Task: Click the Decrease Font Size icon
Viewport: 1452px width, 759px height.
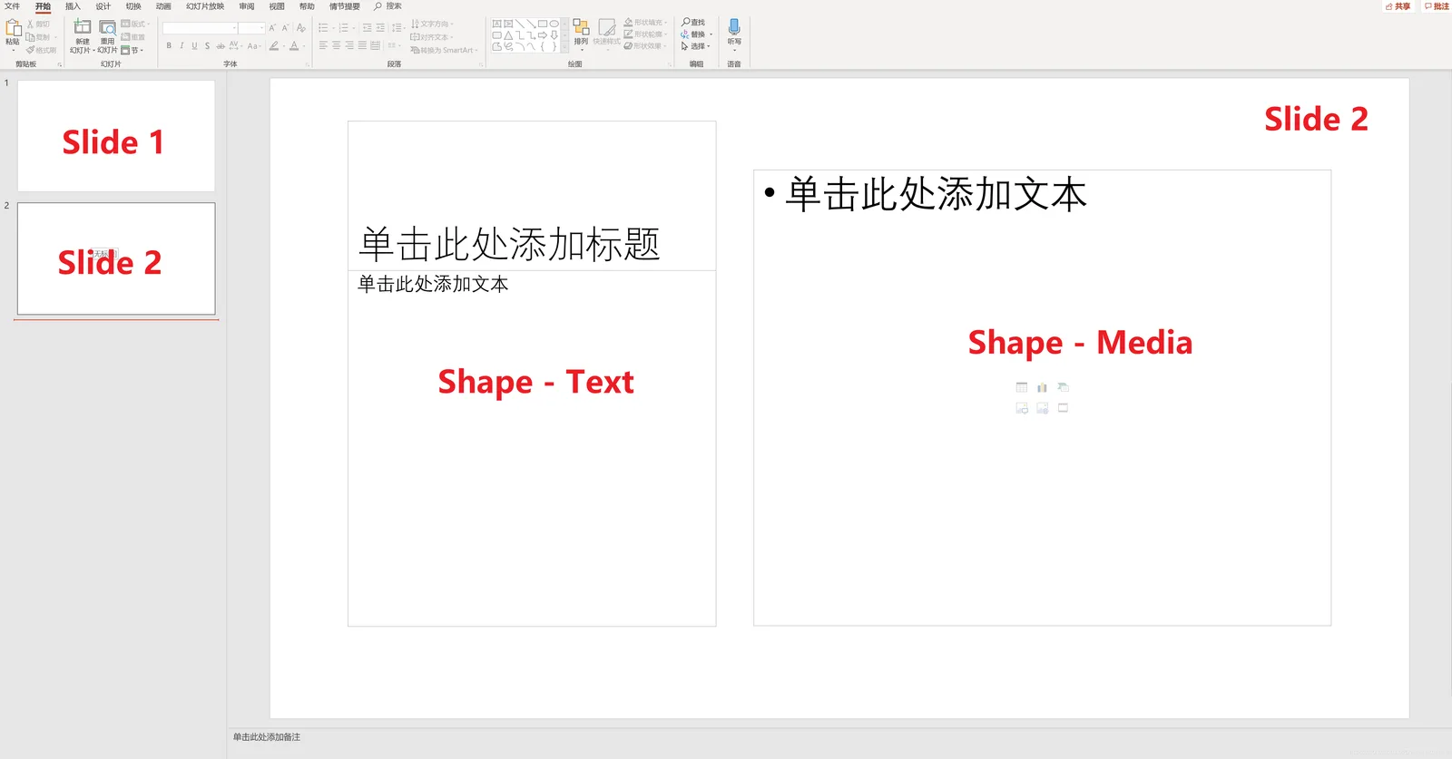Action: click(x=285, y=28)
